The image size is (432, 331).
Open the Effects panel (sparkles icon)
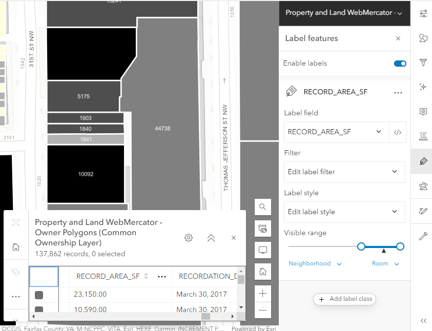(423, 87)
